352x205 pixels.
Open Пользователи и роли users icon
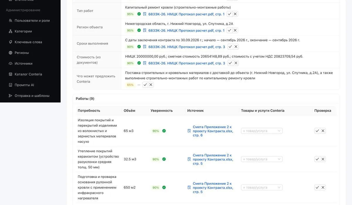pos(11,20)
